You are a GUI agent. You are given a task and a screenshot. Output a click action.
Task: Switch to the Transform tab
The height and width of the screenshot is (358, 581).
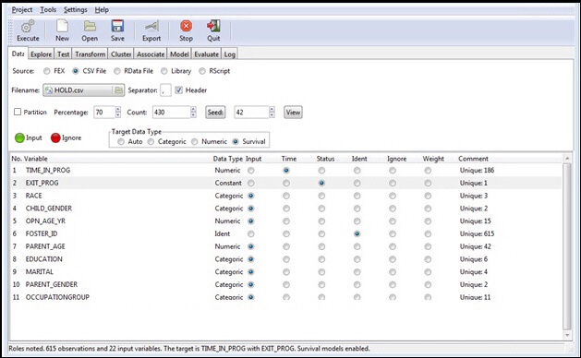pyautogui.click(x=90, y=54)
